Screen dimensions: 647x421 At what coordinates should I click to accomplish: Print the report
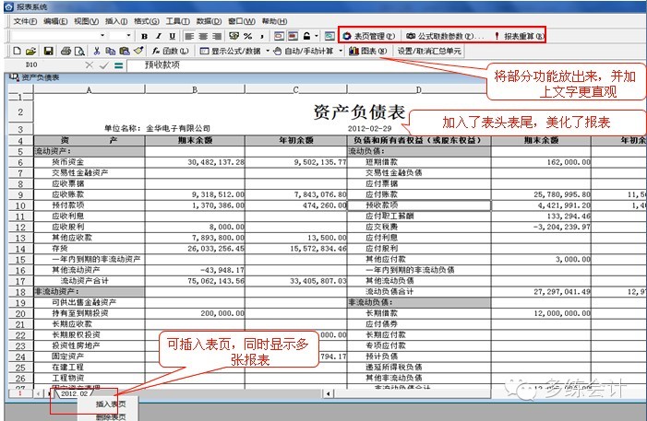[x=66, y=51]
